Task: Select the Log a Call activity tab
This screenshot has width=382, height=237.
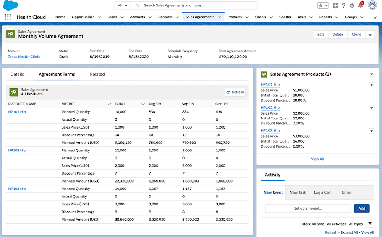Action: pos(322,192)
